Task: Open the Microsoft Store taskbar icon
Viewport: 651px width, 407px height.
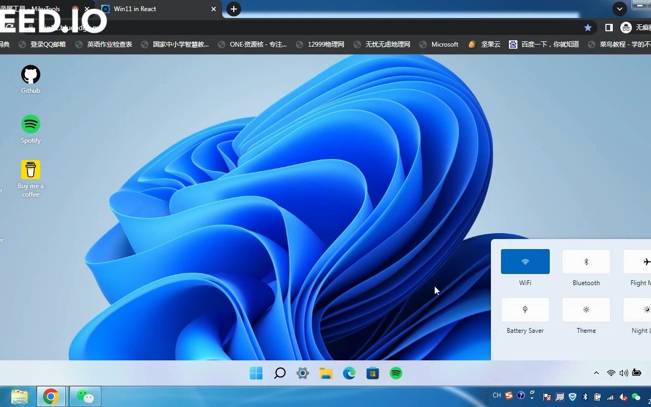Action: [373, 373]
